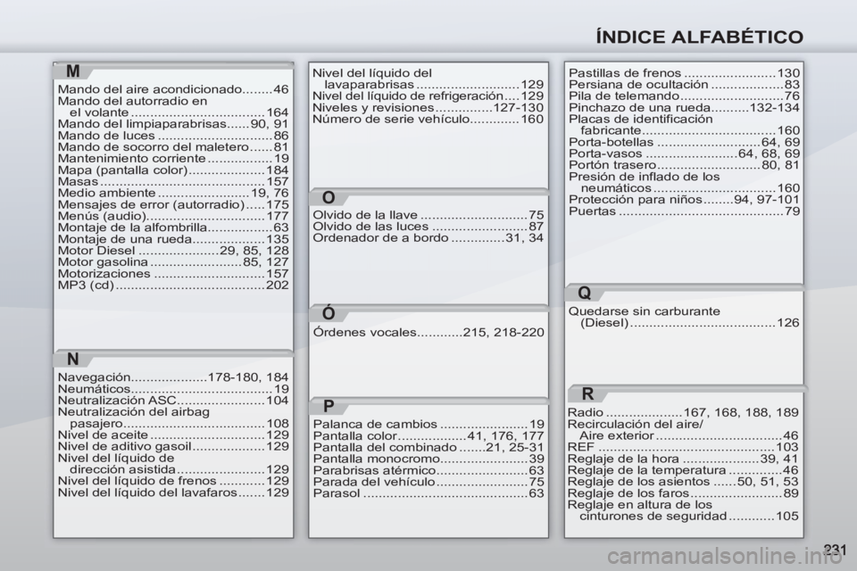Select entry Portón trasero 80, 81
Viewport: 857px width, 571px height.
685,165
